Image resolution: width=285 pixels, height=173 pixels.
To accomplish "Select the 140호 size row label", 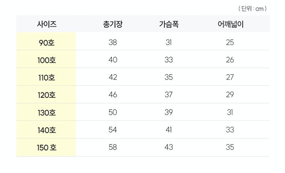I will pos(47,130).
